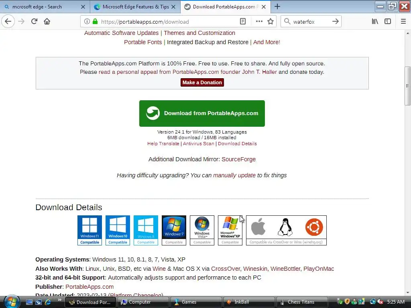Screen dimensions: 411x308
Task: Open the Wine link
Action: point(159,269)
